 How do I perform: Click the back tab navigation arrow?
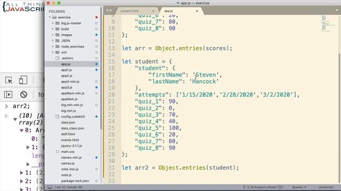[108, 11]
